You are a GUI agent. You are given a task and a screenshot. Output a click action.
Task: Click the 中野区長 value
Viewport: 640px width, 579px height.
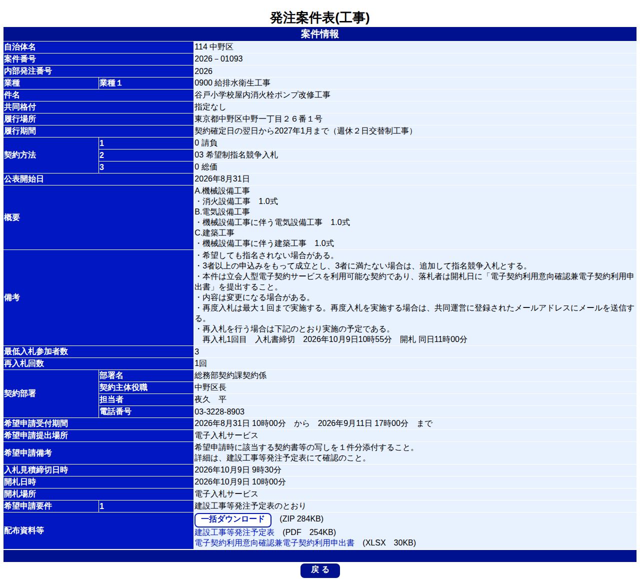click(x=210, y=387)
